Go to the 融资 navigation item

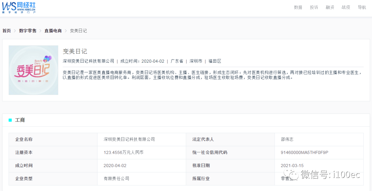pyautogui.click(x=330, y=7)
